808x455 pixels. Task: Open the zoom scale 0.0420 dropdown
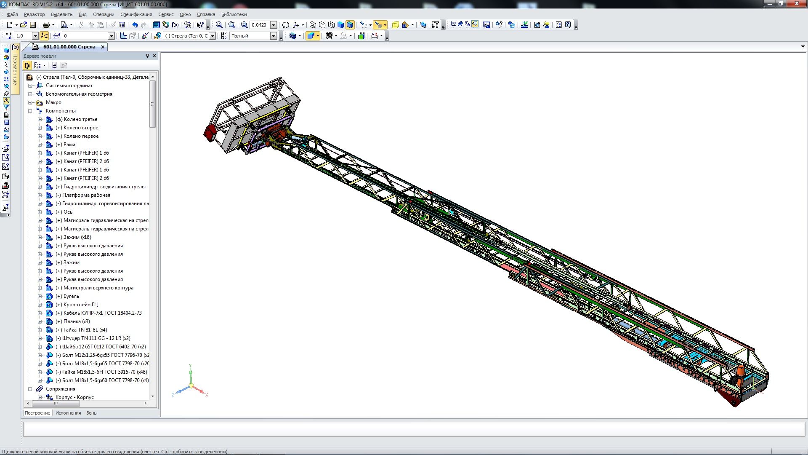[274, 25]
